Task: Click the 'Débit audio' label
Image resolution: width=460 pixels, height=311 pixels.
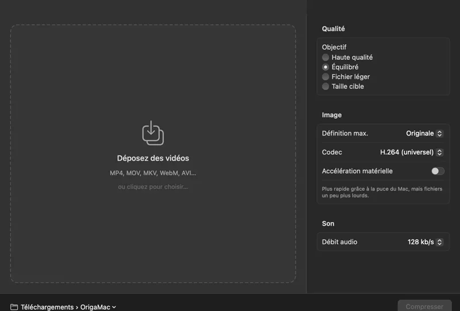Action: pos(339,242)
